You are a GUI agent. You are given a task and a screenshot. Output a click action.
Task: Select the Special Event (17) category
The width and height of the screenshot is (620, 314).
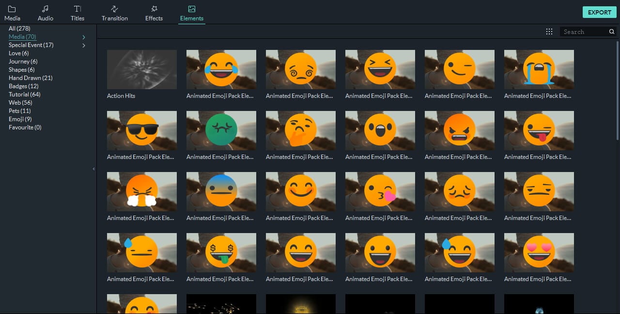point(31,45)
